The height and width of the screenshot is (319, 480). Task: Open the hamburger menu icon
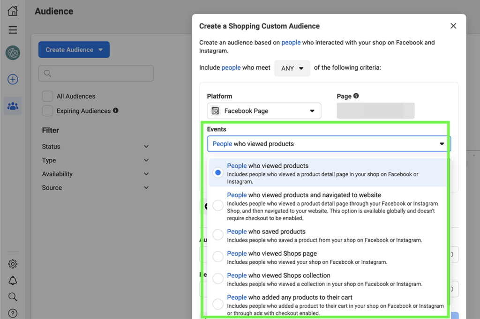point(13,30)
